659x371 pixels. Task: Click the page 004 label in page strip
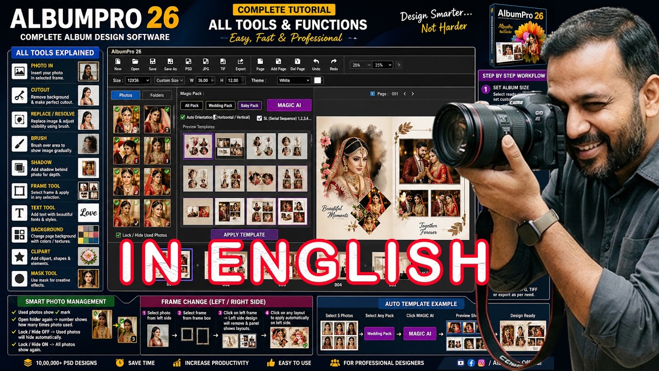coord(338,285)
